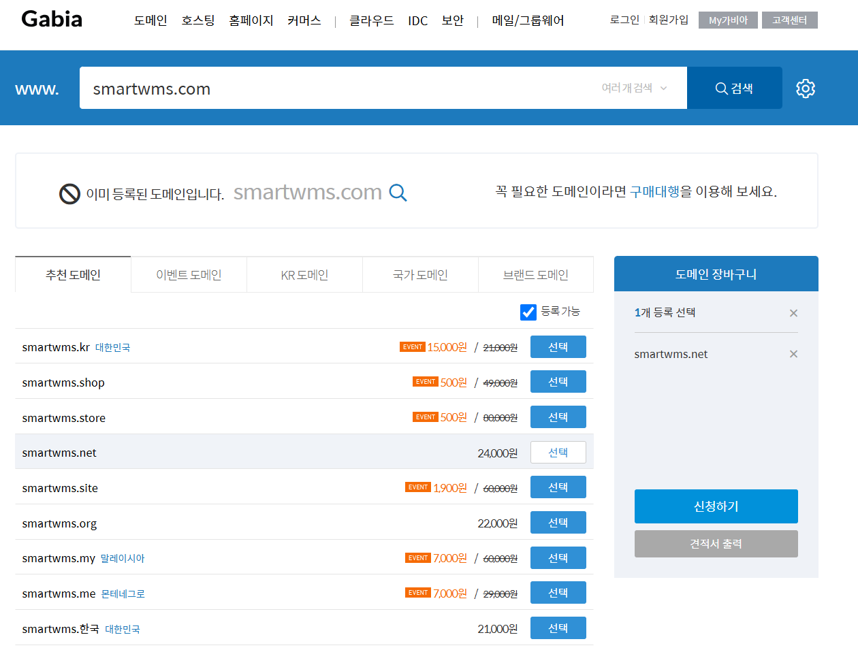Click the 도메인 장바구니 header
This screenshot has height=650, width=858.
[x=716, y=274]
